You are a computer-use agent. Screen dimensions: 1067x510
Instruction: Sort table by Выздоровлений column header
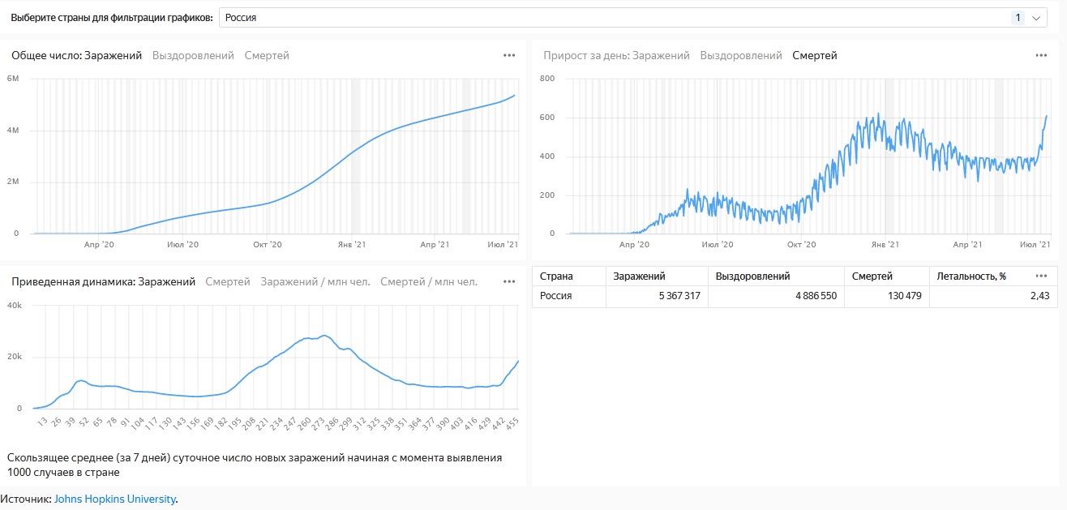coord(752,276)
